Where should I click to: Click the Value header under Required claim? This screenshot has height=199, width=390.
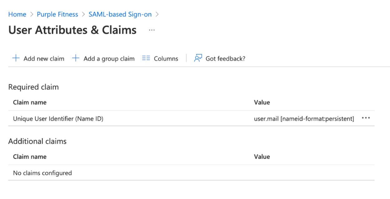click(x=262, y=102)
